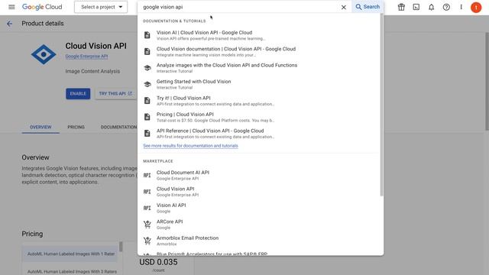This screenshot has height=275, width=489.
Task: Clear the search text with the X
Action: [343, 7]
